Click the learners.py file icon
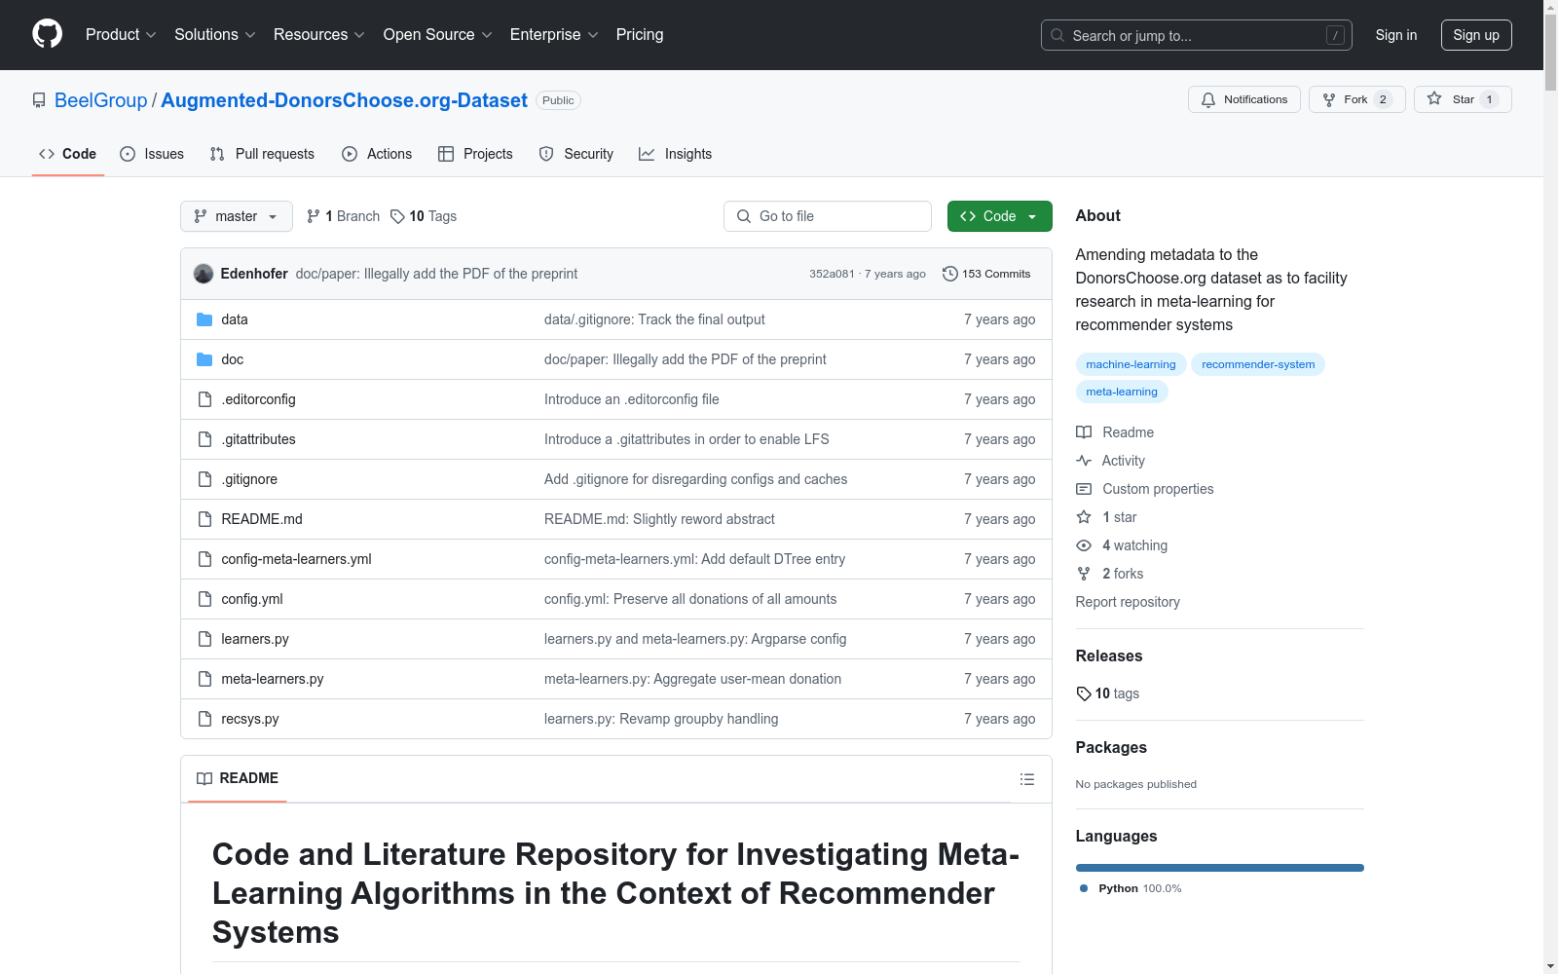 204,639
